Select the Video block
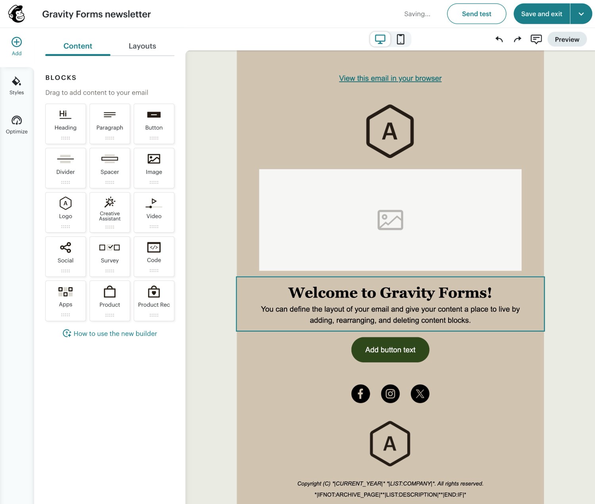The height and width of the screenshot is (504, 595). (154, 212)
